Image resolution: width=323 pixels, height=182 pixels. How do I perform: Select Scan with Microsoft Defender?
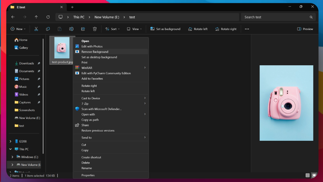(x=102, y=109)
